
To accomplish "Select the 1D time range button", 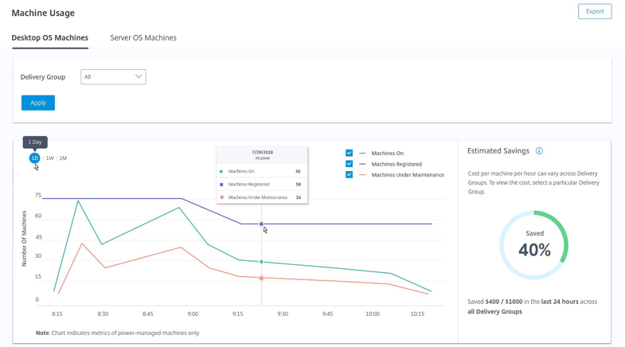I will [34, 158].
